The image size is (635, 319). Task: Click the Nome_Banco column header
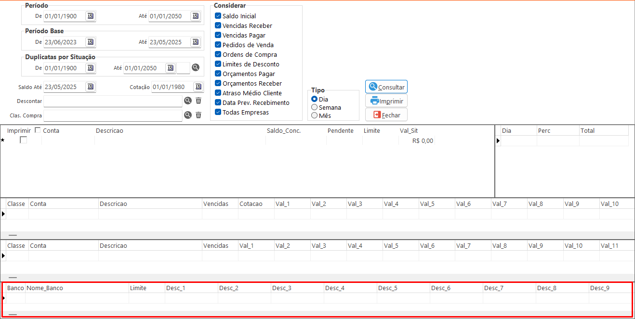click(x=45, y=288)
